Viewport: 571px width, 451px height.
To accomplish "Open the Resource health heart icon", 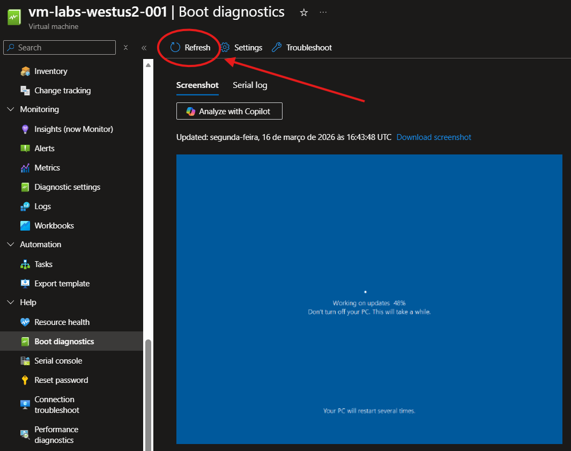I will click(x=25, y=322).
